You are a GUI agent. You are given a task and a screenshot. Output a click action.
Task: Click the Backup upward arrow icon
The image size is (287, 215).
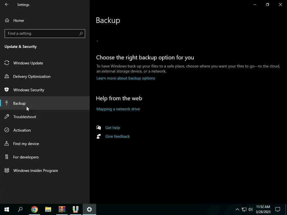7,103
